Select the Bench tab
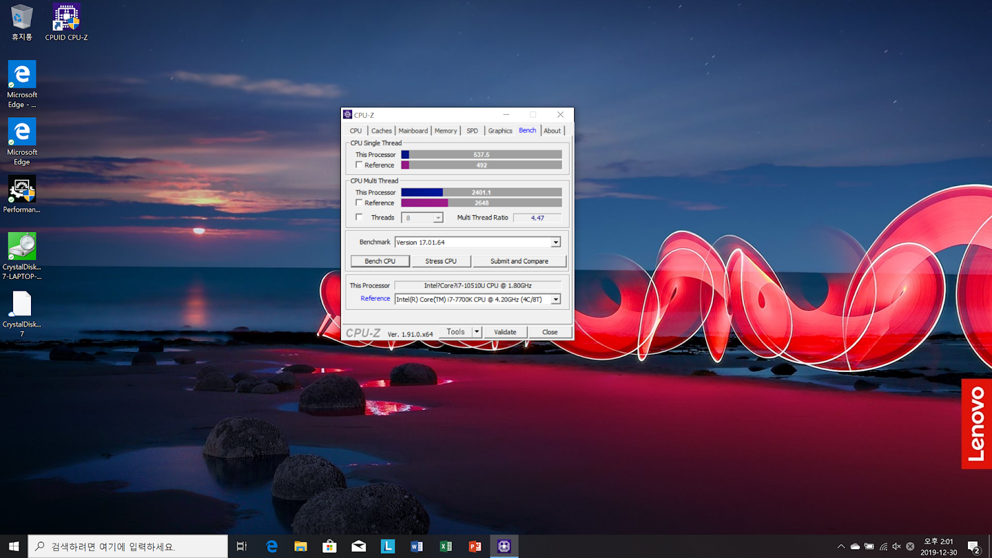992x558 pixels. coord(528,130)
